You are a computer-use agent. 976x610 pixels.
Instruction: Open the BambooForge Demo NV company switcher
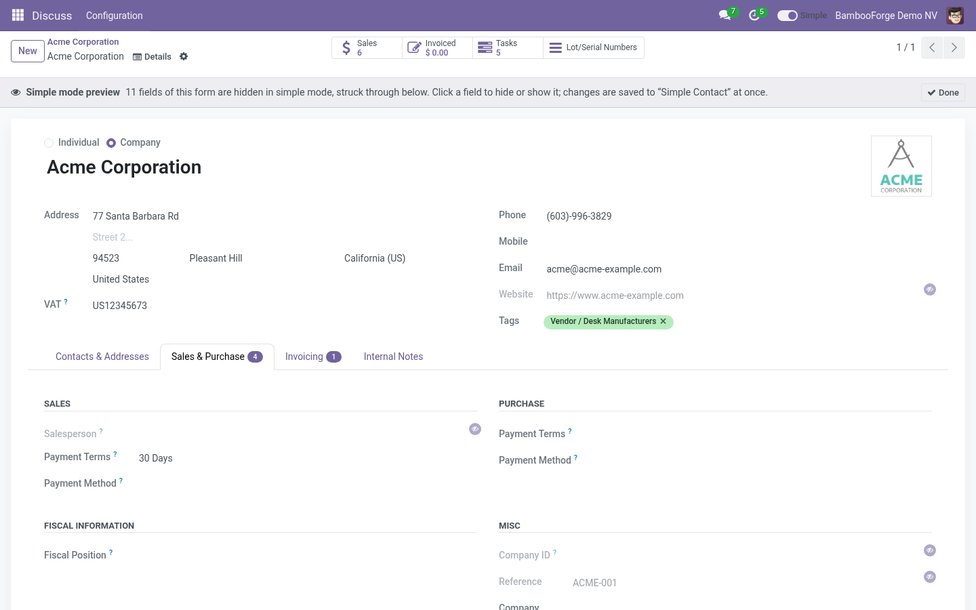[886, 15]
